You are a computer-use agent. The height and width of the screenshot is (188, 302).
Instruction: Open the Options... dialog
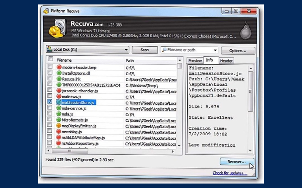point(238,51)
